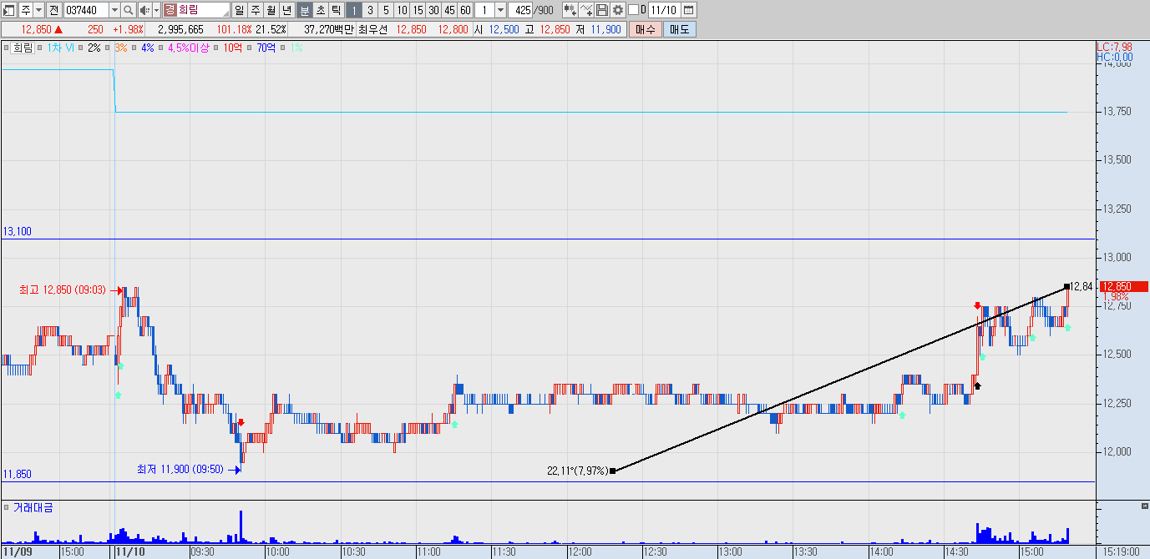Expand the minute interval dropdown arrow
The width and height of the screenshot is (1150, 559).
500,10
